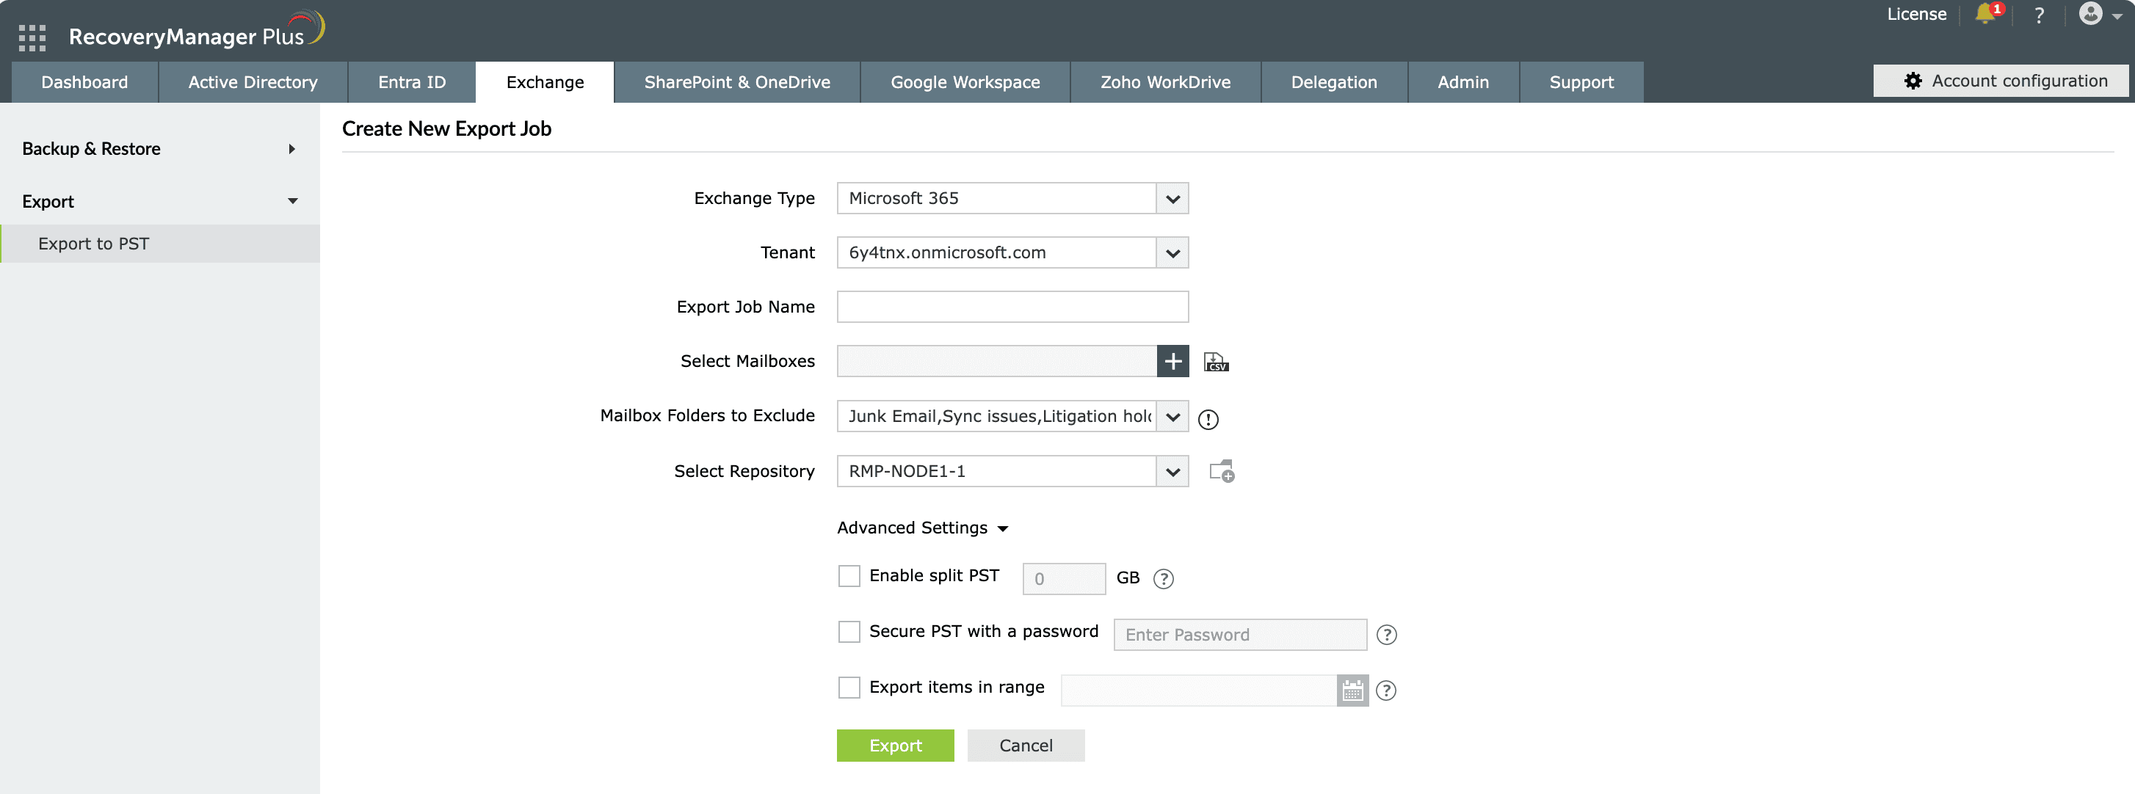The height and width of the screenshot is (794, 2135).
Task: Tick Export items in range checkbox
Action: 849,687
